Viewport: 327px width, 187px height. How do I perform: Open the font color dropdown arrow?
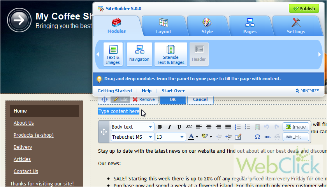tap(197, 137)
